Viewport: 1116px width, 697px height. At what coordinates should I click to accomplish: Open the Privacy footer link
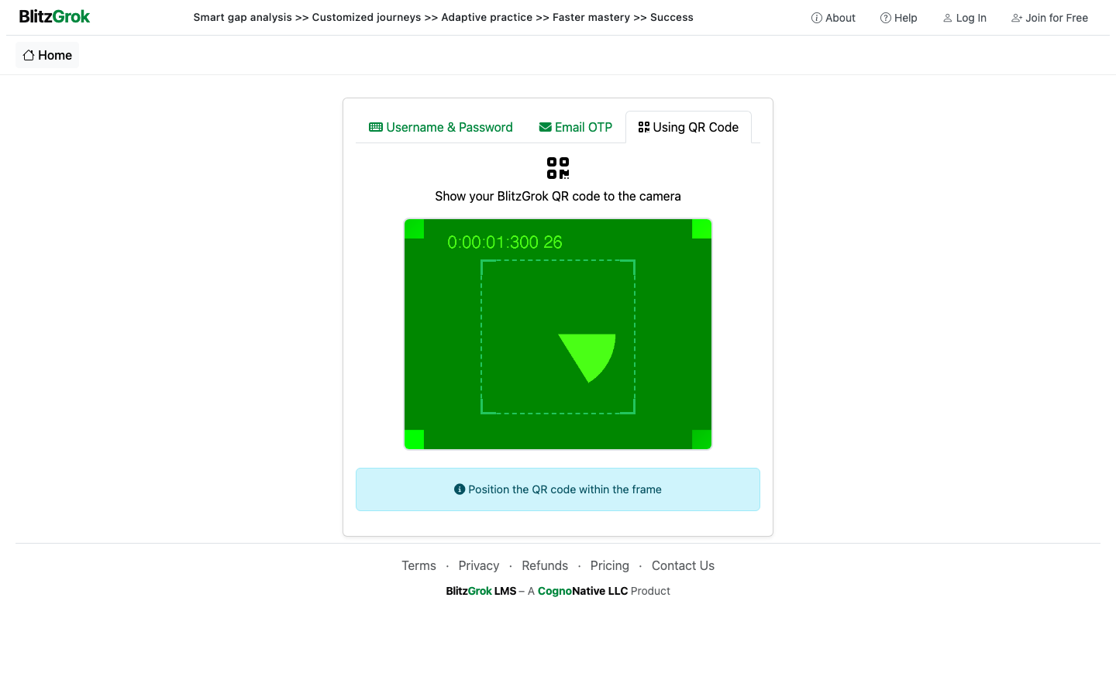(x=479, y=565)
